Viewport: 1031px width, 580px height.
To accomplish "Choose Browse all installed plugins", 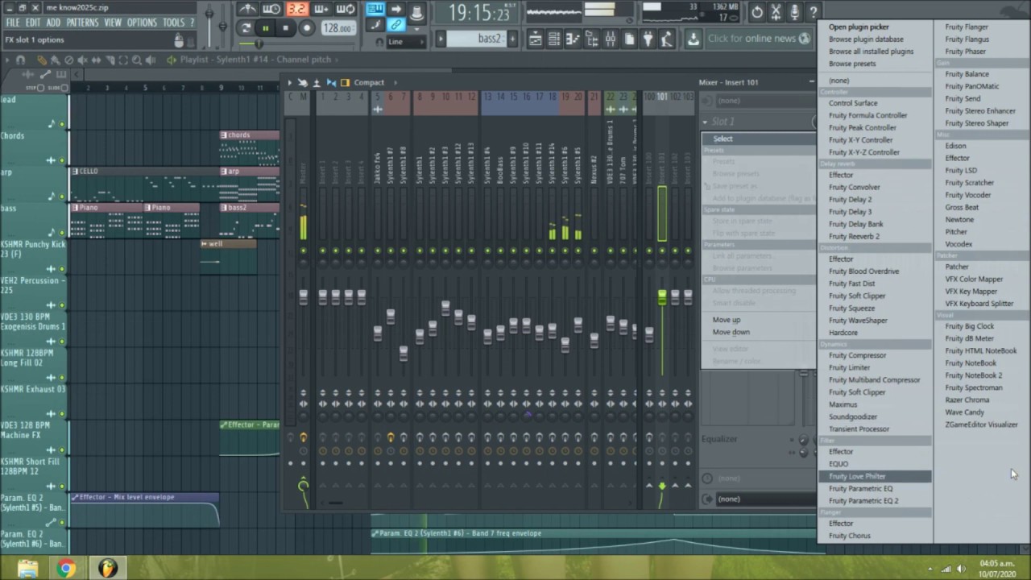I will click(871, 52).
